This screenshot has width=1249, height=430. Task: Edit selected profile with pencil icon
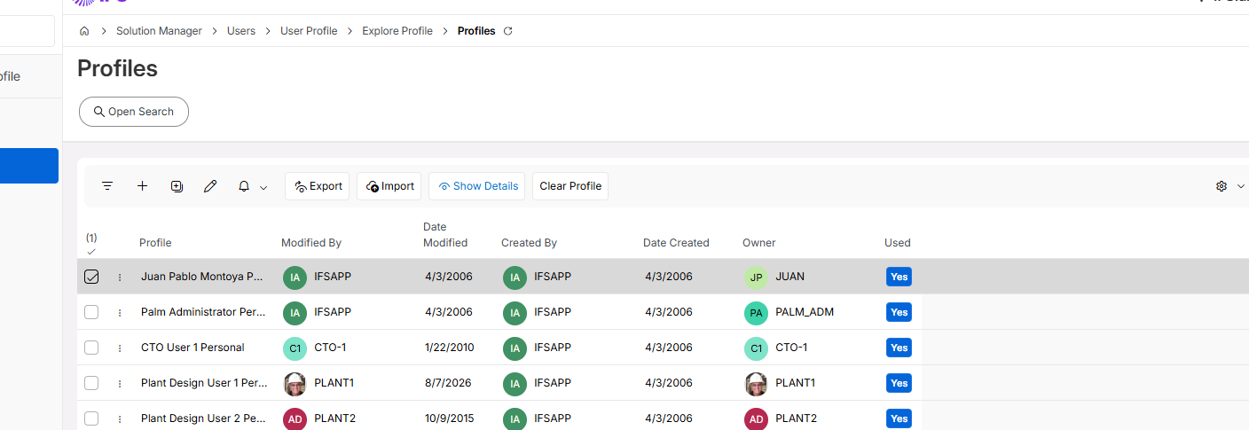(x=210, y=186)
